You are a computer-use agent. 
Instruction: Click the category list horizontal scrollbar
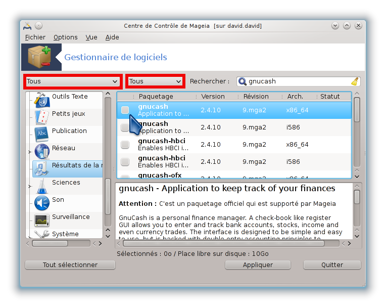[x=50, y=244]
